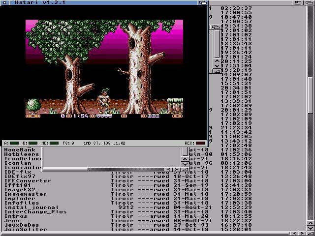
Task: Click the 02:23:37 time value
Action: pos(236,8)
